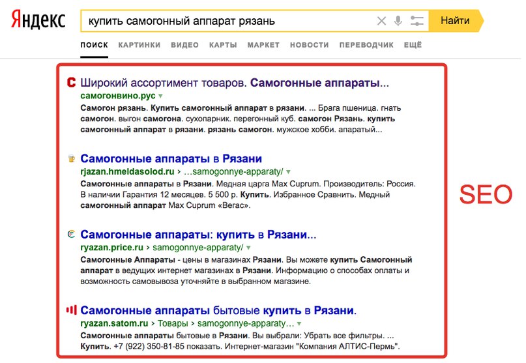Click the ryazan.satom.ru URL
Viewport: 526px width, 363px height.
pos(114,323)
